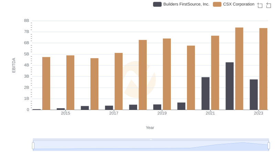Click the 7B y-axis label

(x=26, y=32)
